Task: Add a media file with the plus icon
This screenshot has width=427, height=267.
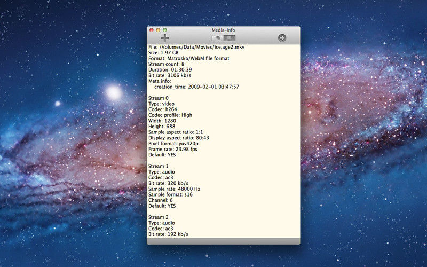Action: point(165,38)
